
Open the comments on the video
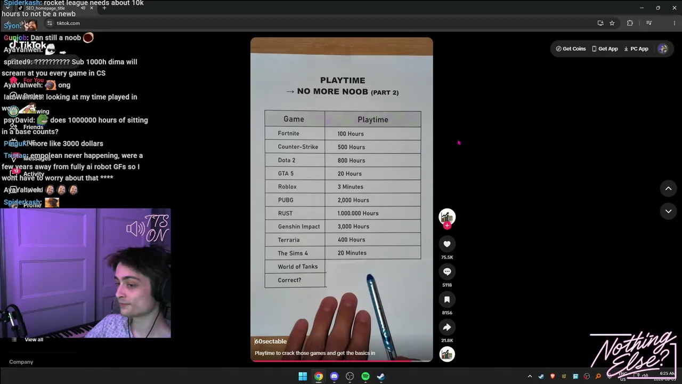(x=447, y=271)
